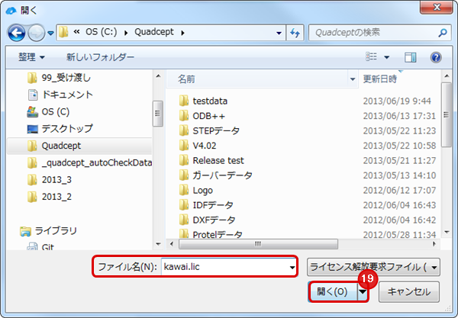Sort by the 名前 column header
This screenshot has width=458, height=318.
pos(186,79)
